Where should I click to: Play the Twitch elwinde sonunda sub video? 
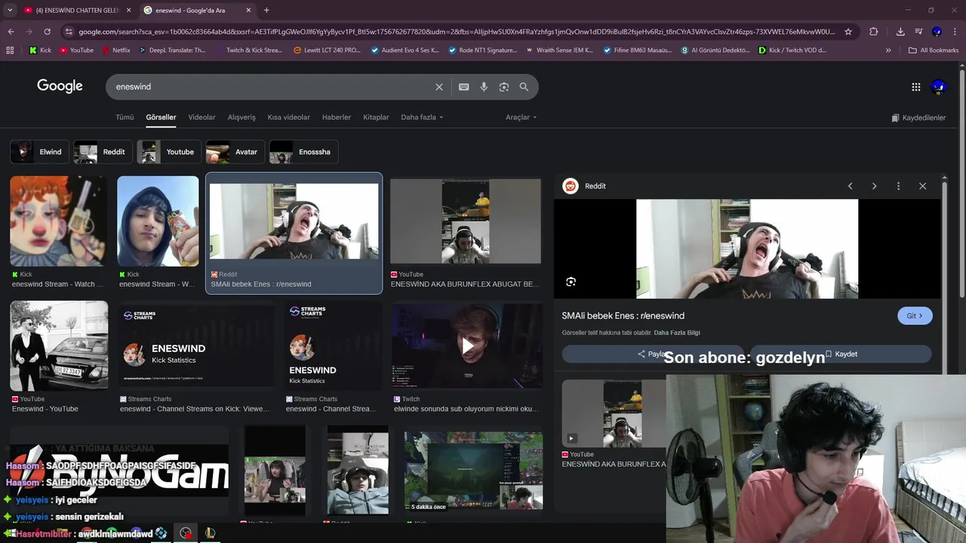(467, 345)
